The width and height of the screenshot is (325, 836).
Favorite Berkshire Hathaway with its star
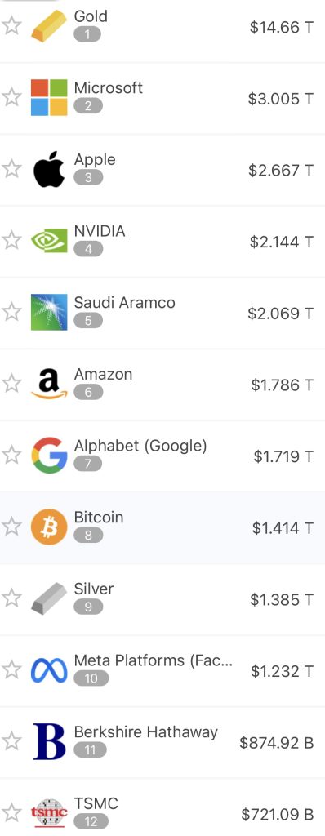point(11,741)
